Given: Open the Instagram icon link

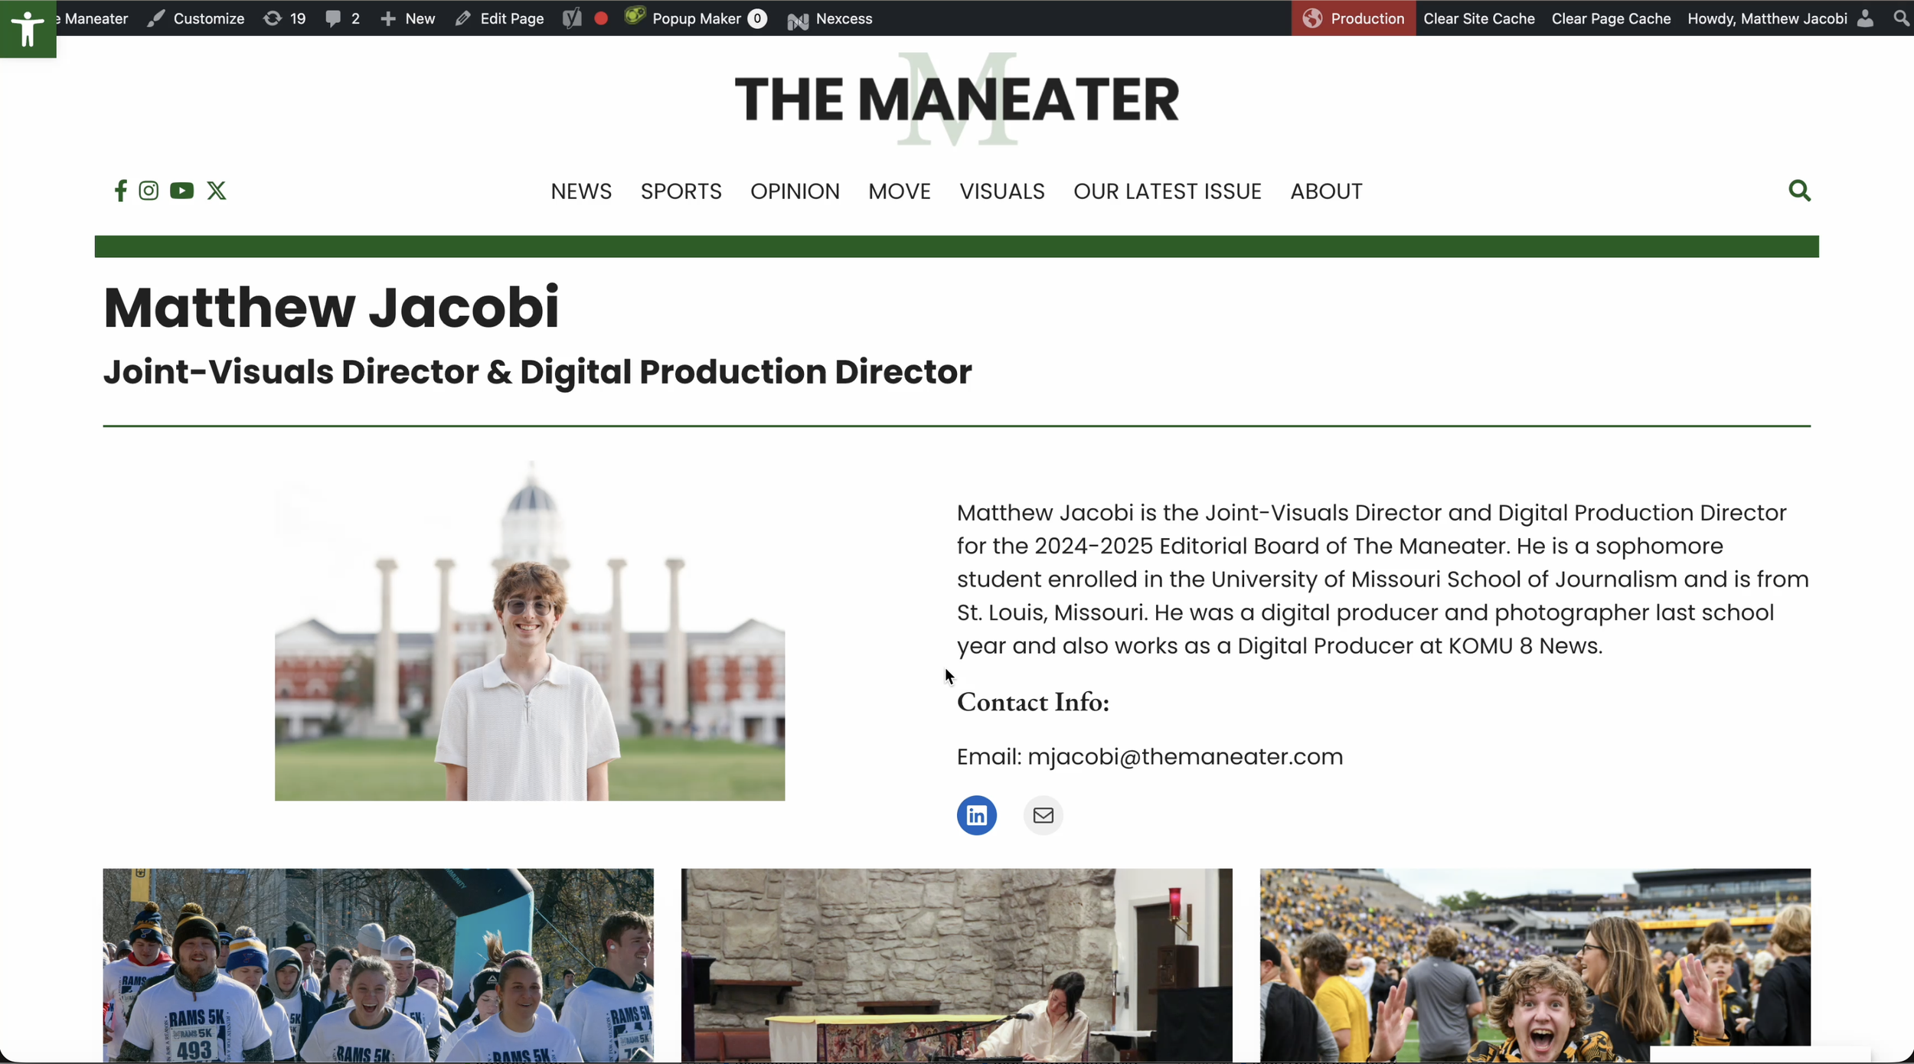Looking at the screenshot, I should click(x=149, y=191).
